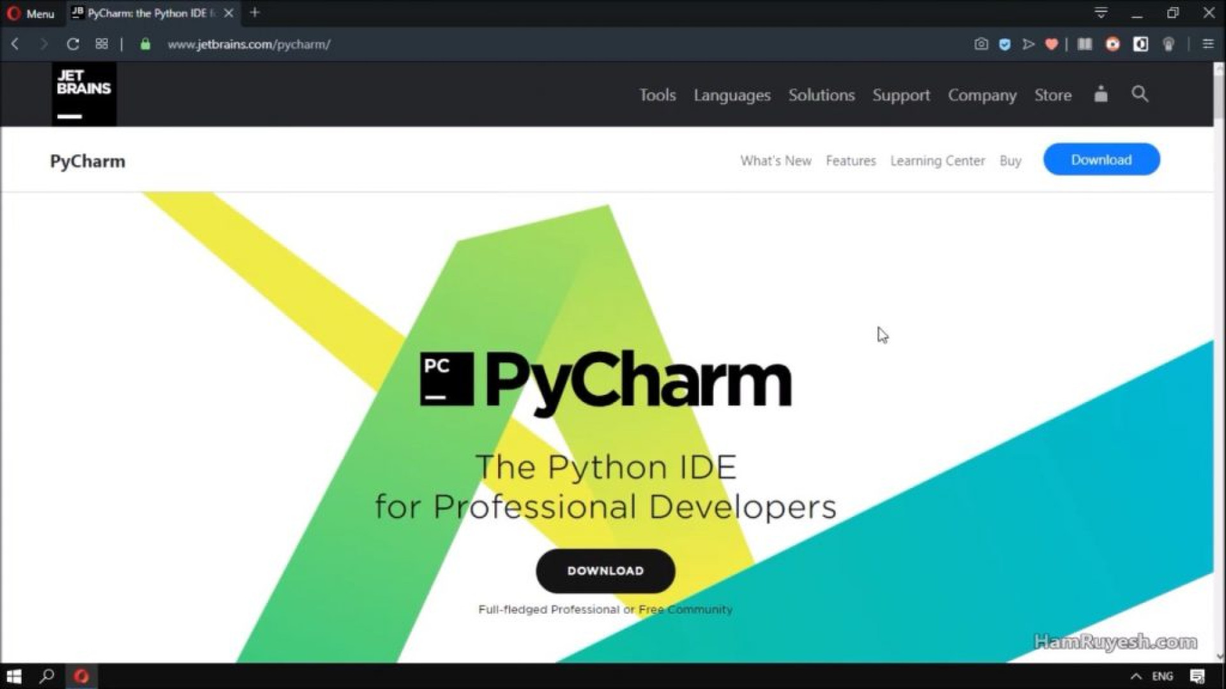The image size is (1226, 689).
Task: Click the PyCharm product title link
Action: [x=87, y=161]
